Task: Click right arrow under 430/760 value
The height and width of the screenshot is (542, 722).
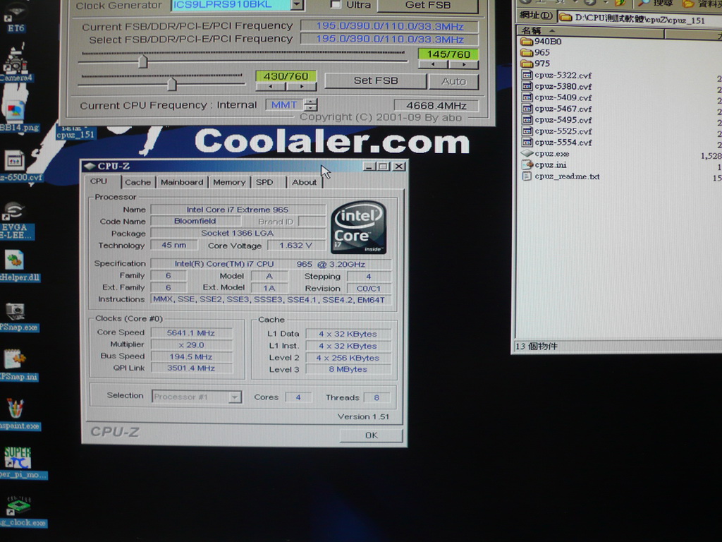Action: point(302,86)
